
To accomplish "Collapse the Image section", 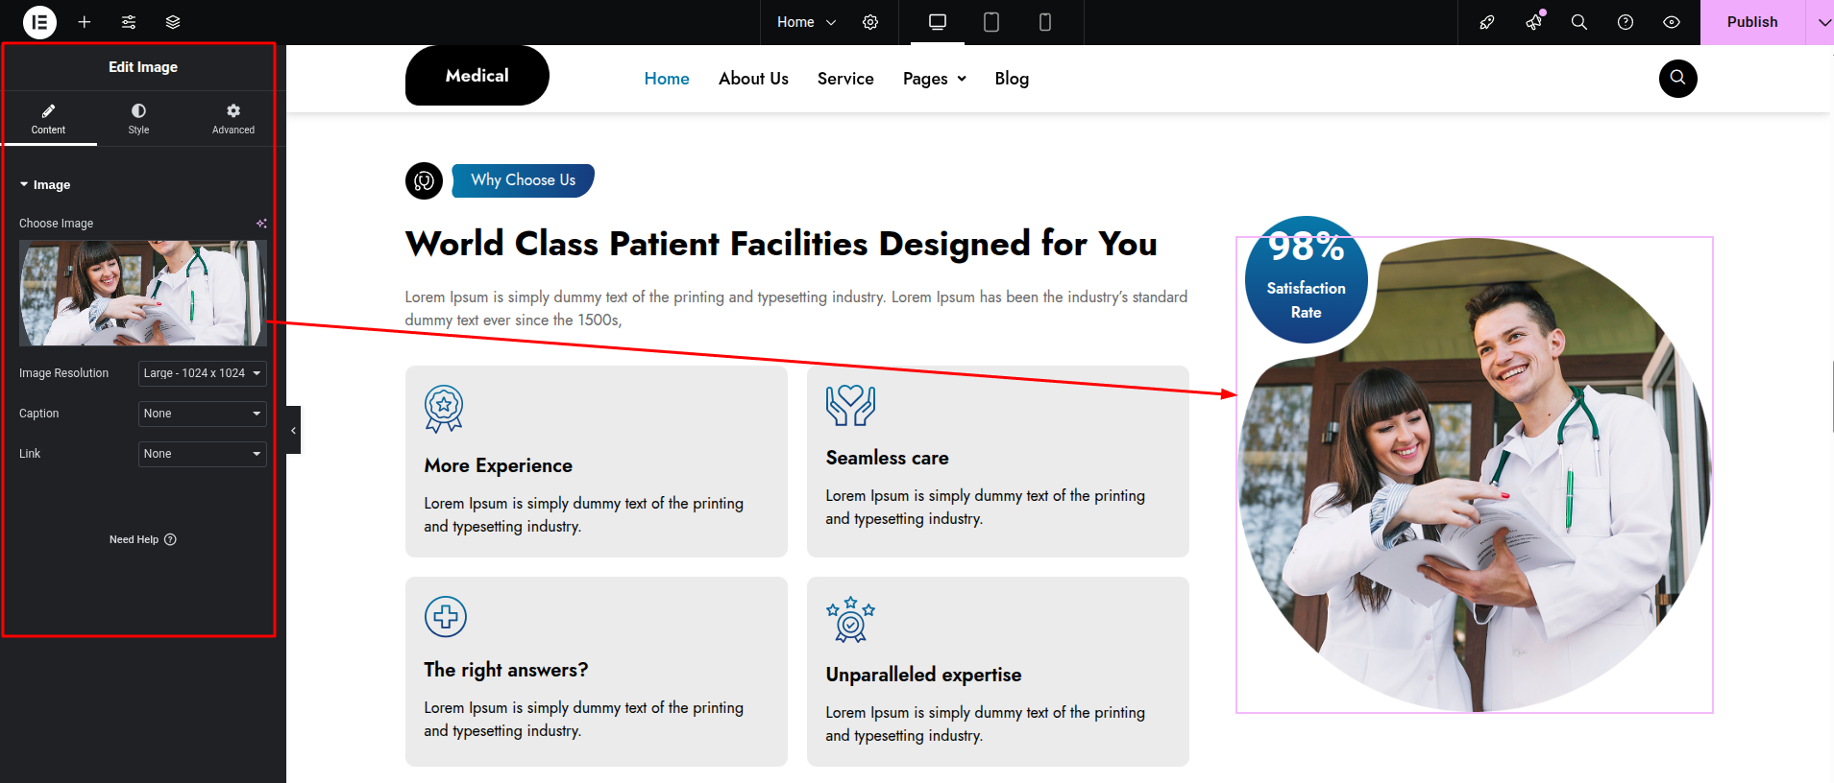I will point(45,185).
